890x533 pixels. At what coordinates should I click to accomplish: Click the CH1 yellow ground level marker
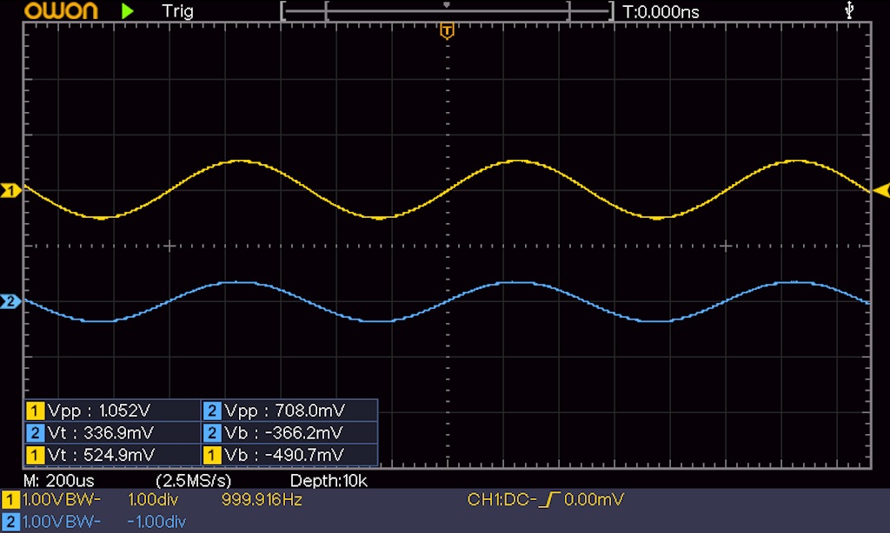coord(10,190)
